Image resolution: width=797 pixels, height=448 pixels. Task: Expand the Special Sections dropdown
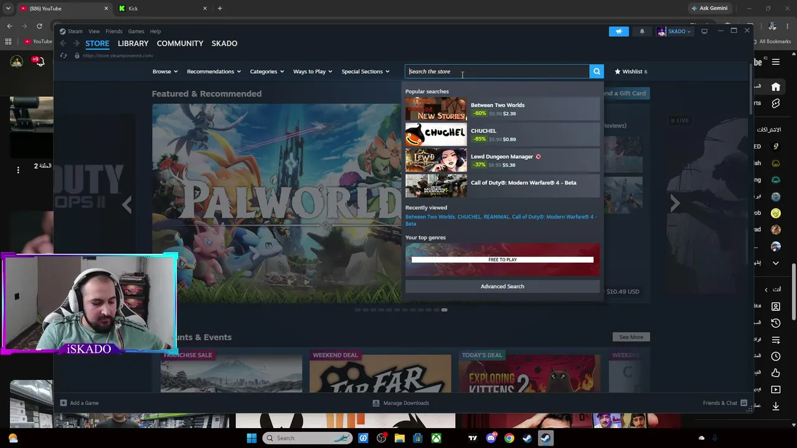(365, 72)
